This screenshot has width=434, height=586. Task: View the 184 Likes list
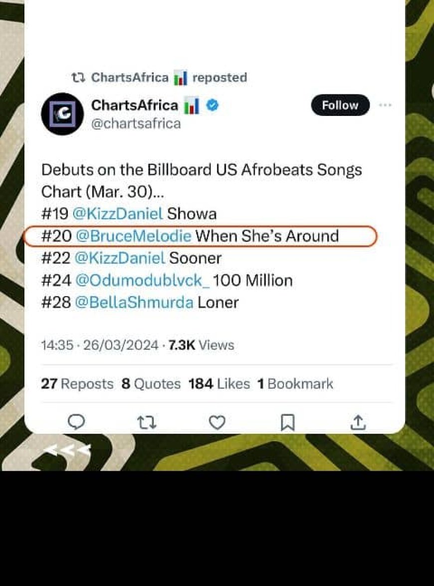point(219,384)
